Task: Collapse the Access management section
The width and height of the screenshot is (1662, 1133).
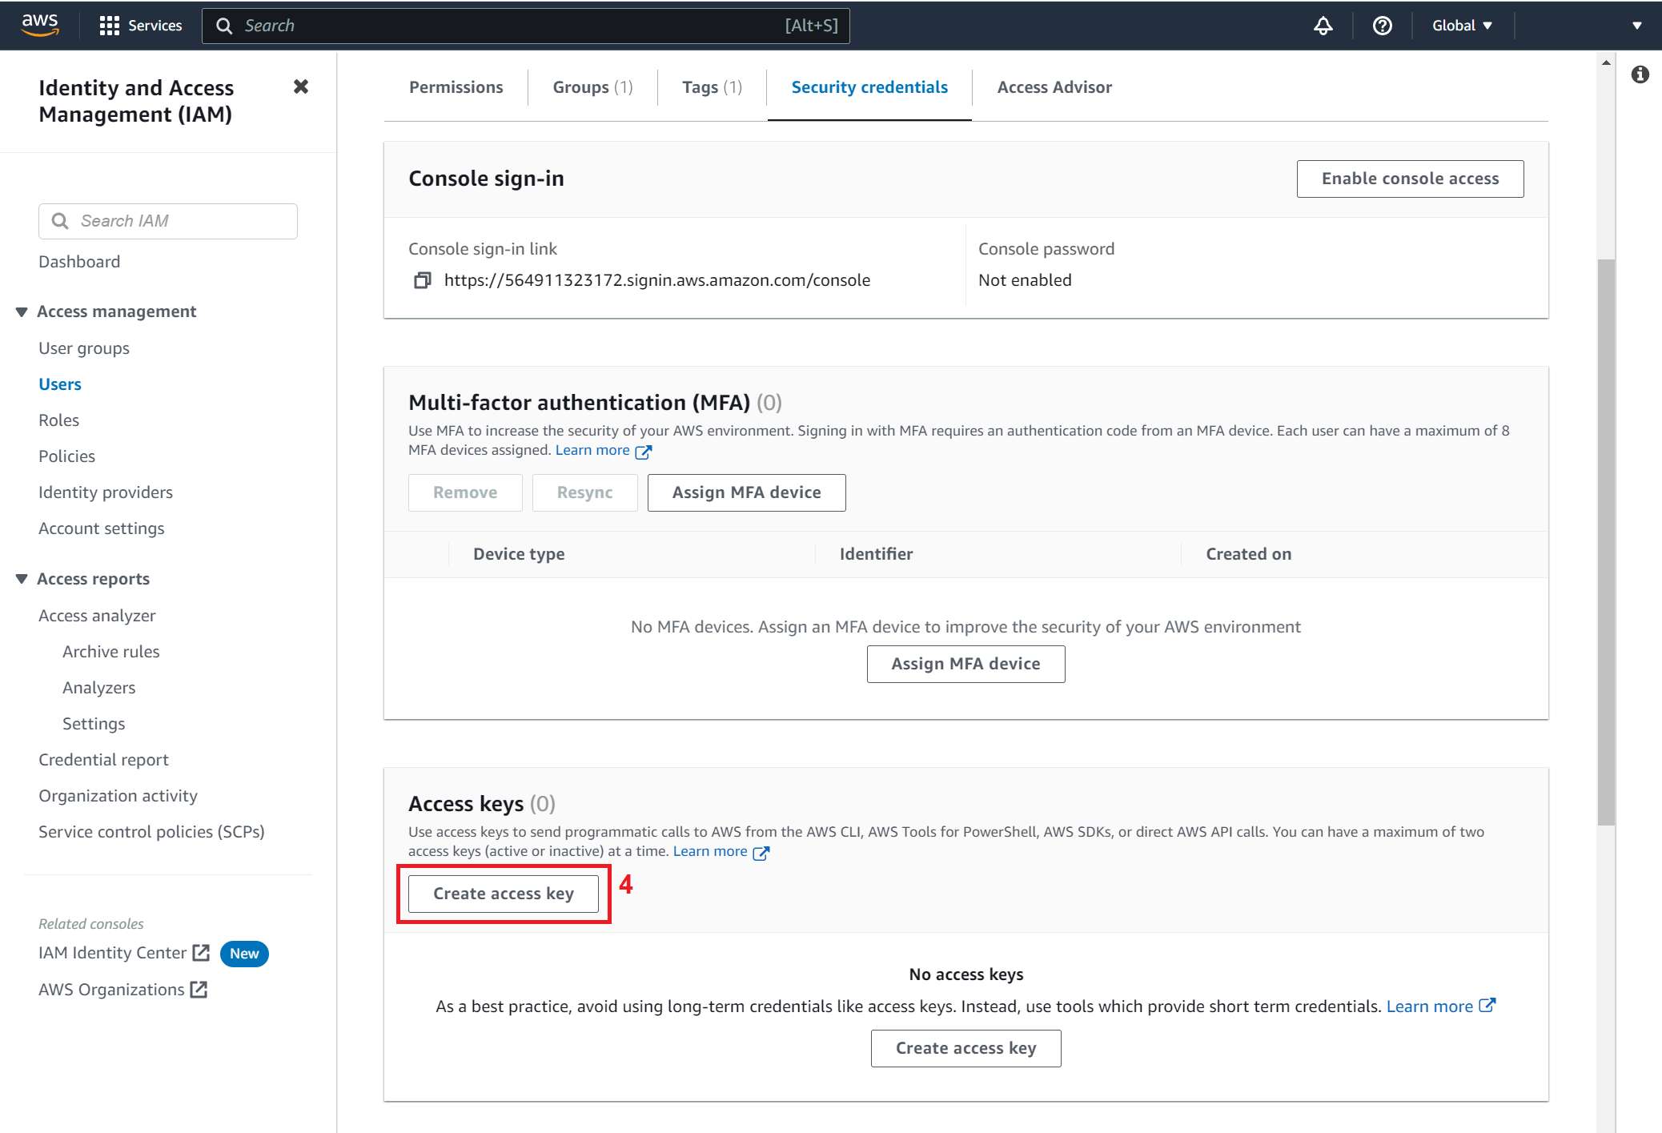Action: pos(22,311)
